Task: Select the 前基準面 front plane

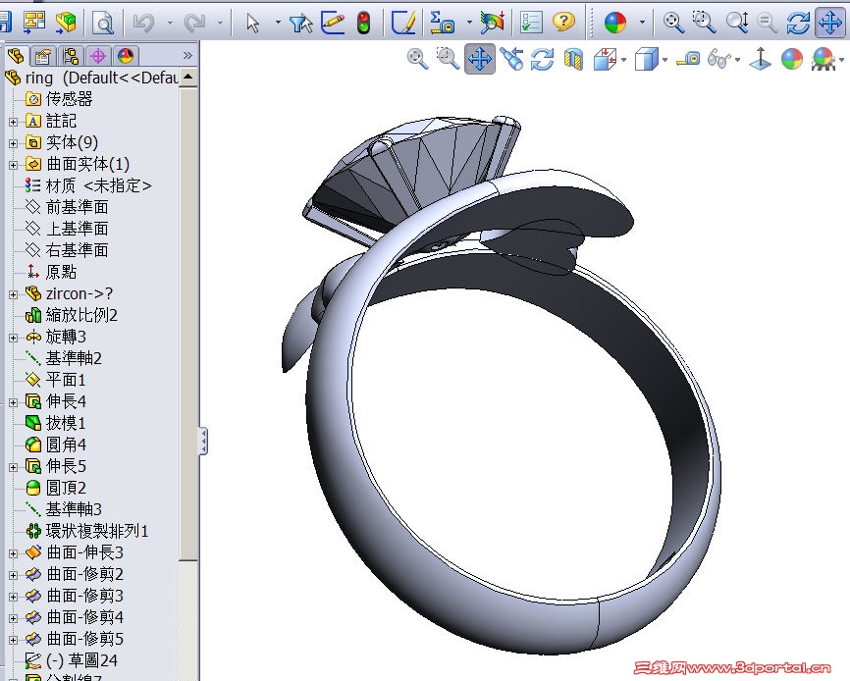Action: [67, 207]
